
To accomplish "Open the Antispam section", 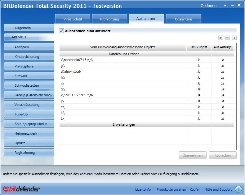I will tap(29, 47).
